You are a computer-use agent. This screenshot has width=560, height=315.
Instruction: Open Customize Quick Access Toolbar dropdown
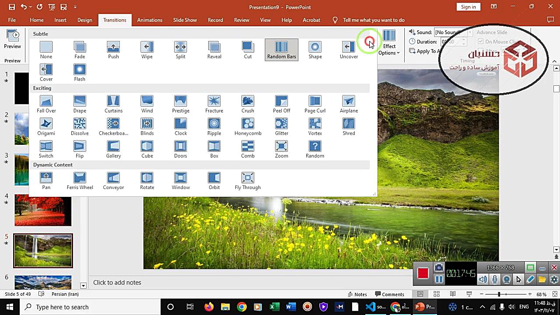[x=75, y=7]
